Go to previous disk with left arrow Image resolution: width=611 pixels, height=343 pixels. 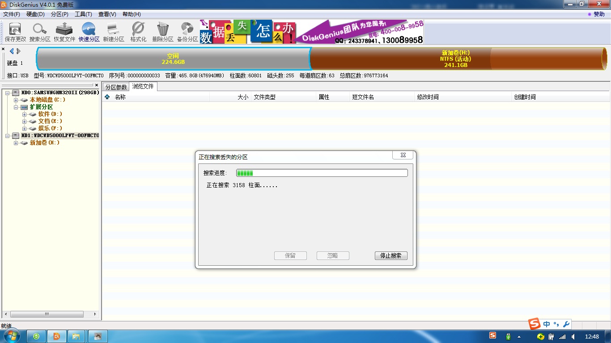pos(12,51)
